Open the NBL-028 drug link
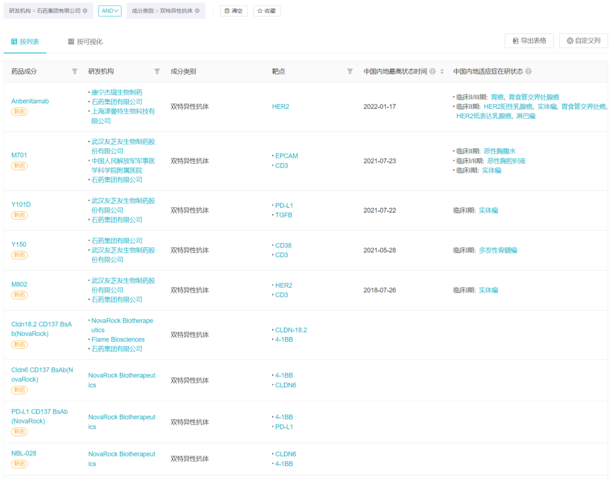 (x=24, y=453)
